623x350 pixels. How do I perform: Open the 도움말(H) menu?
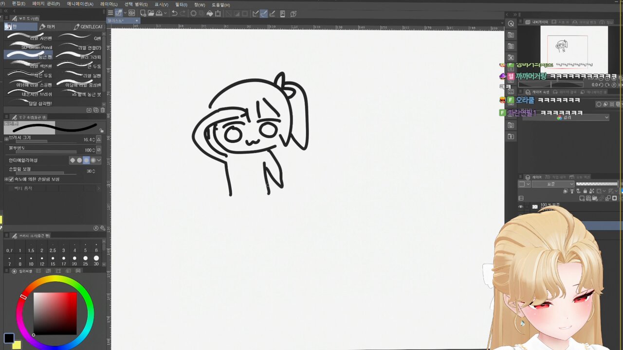[220, 4]
